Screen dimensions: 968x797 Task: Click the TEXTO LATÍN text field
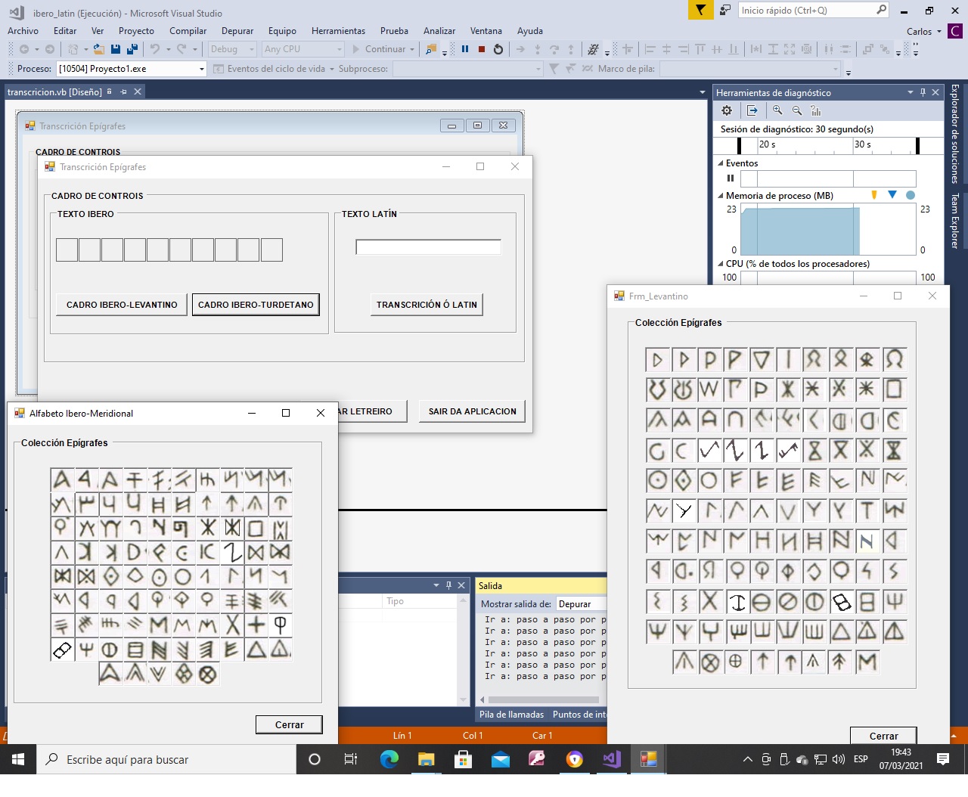[428, 247]
